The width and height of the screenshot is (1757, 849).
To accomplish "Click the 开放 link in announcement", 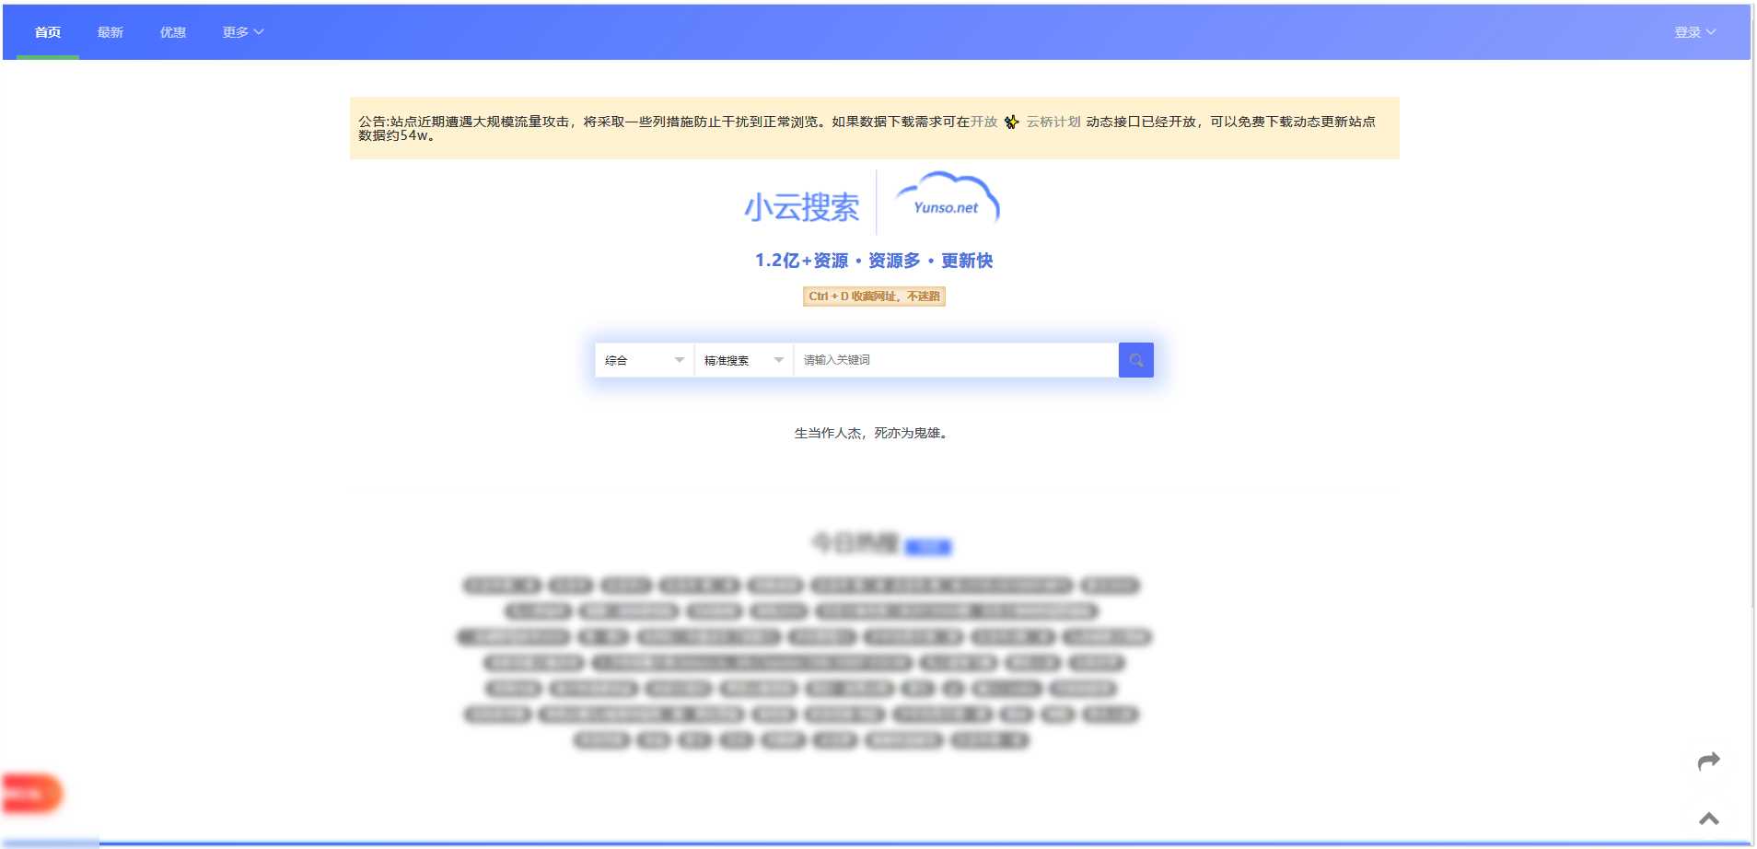I will (x=983, y=122).
